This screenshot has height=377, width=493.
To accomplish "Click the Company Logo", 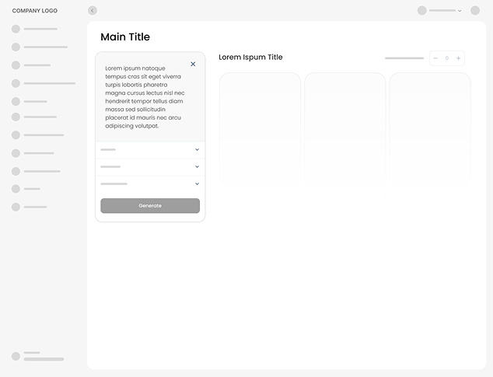I will coord(34,11).
